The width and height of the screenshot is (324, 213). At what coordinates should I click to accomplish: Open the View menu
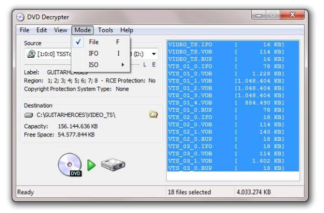[x=60, y=30]
